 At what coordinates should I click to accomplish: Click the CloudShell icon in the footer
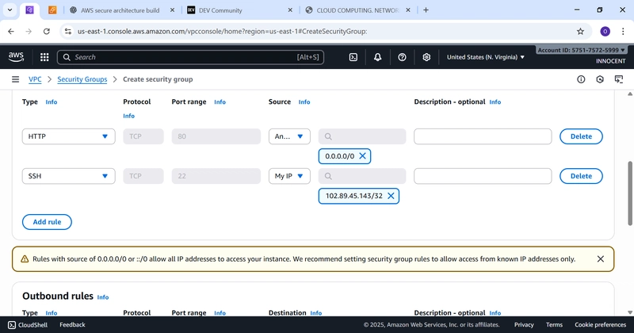point(12,325)
